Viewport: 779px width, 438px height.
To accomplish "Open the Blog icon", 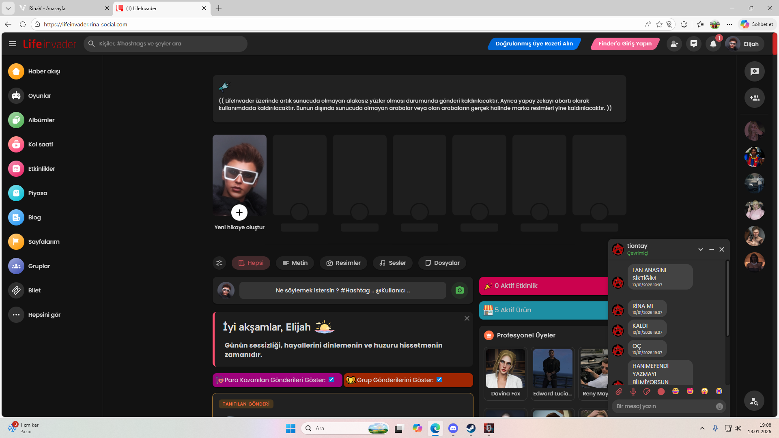I will pyautogui.click(x=16, y=217).
